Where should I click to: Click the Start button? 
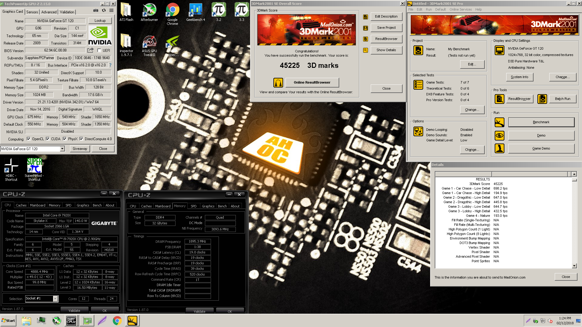[x=8, y=321]
